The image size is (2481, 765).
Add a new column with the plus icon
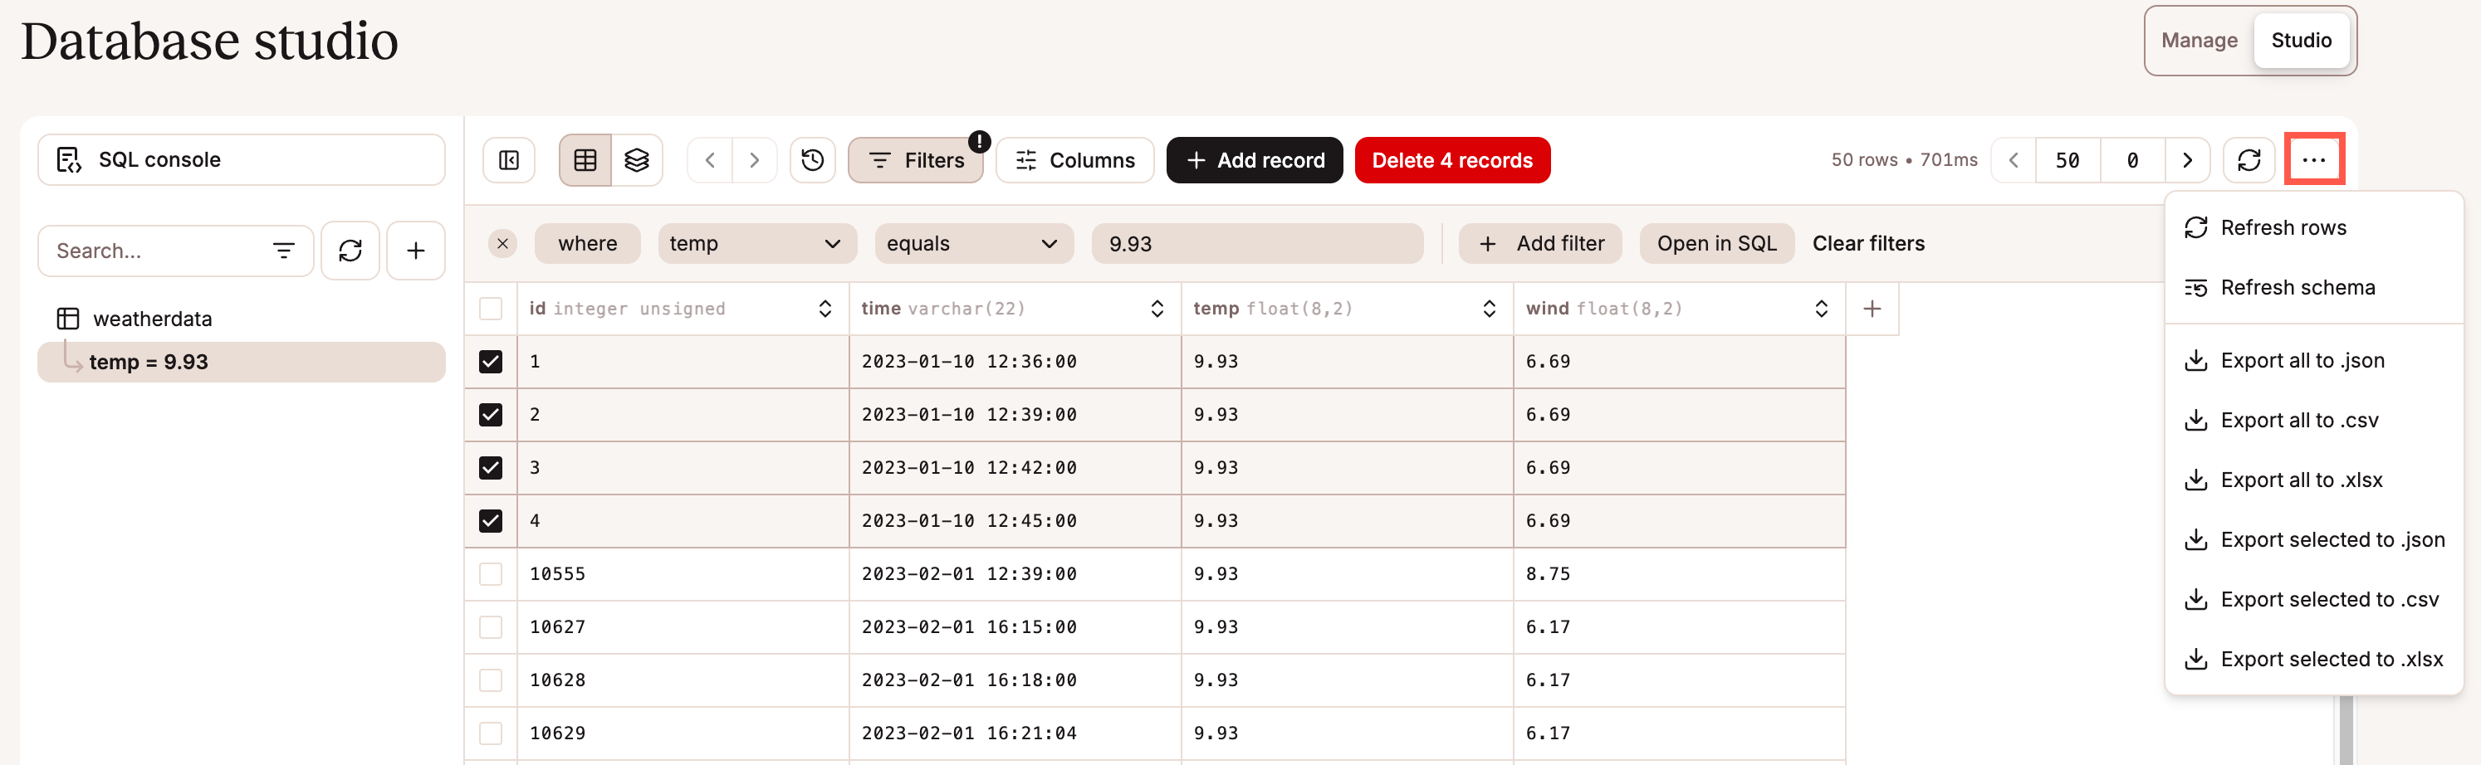(1872, 309)
